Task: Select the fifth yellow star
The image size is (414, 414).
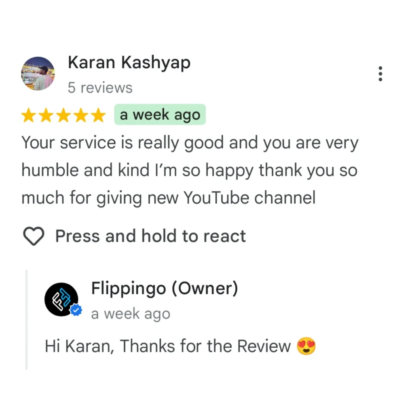Action: [99, 115]
